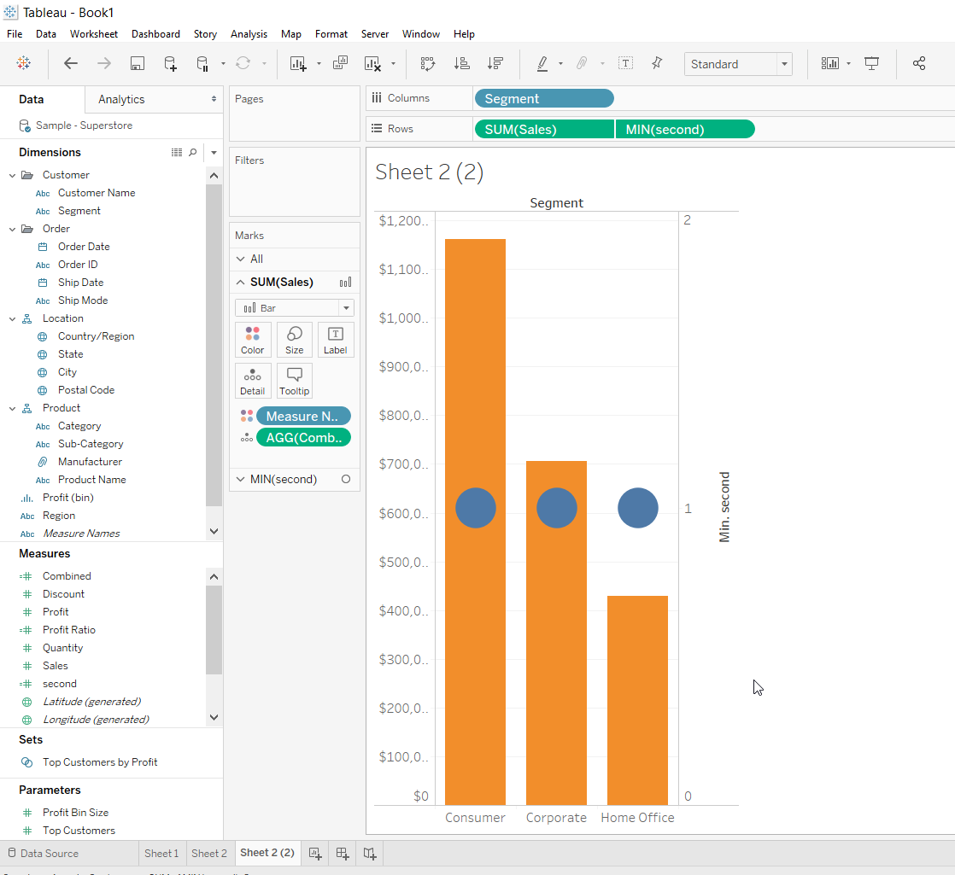Click the Tableau start page logo icon
The height and width of the screenshot is (875, 955).
coord(24,63)
